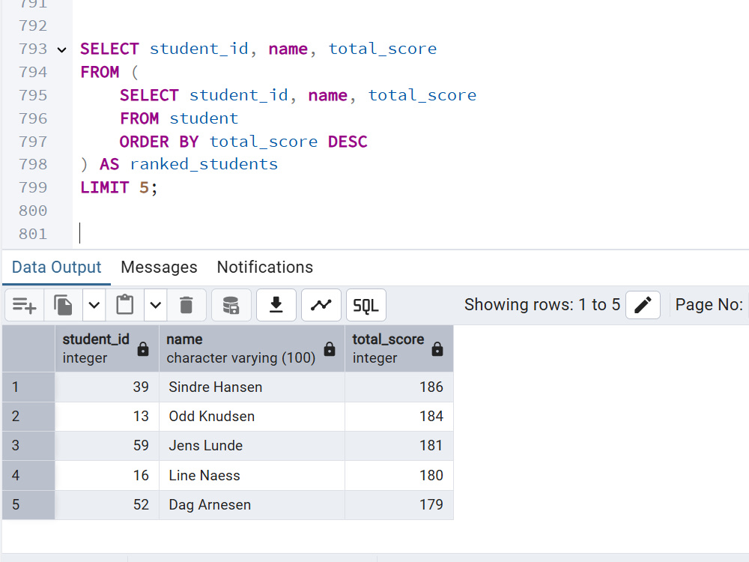The height and width of the screenshot is (562, 749).
Task: Open the Graph Visualiser icon
Action: 321,305
